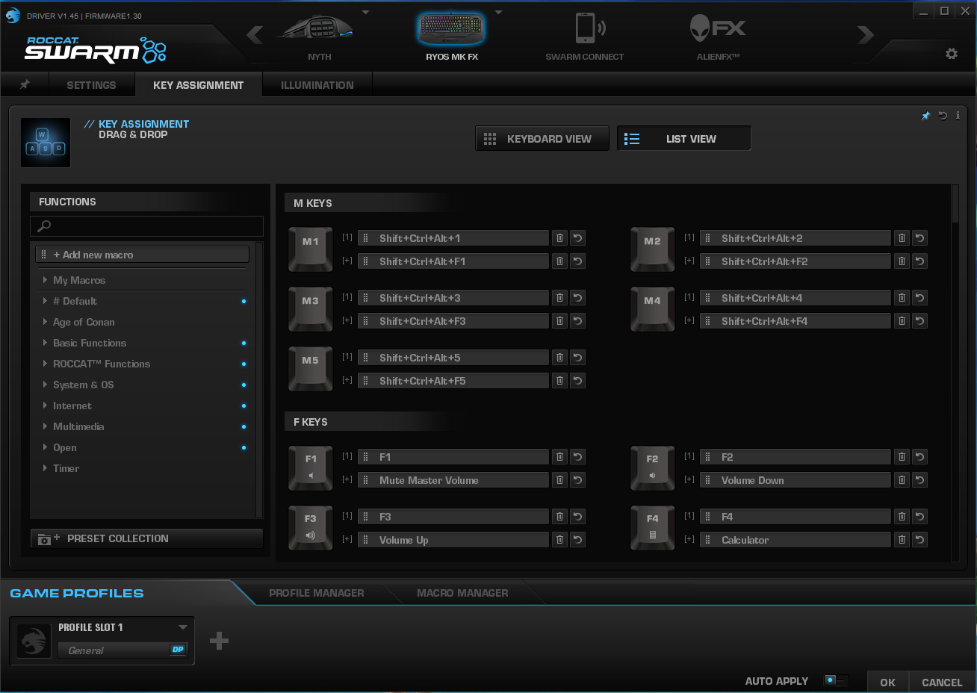
Task: Switch to Game Profiles tab
Action: click(77, 593)
